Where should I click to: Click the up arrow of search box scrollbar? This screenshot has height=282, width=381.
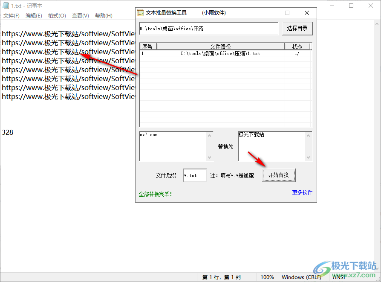coord(210,136)
